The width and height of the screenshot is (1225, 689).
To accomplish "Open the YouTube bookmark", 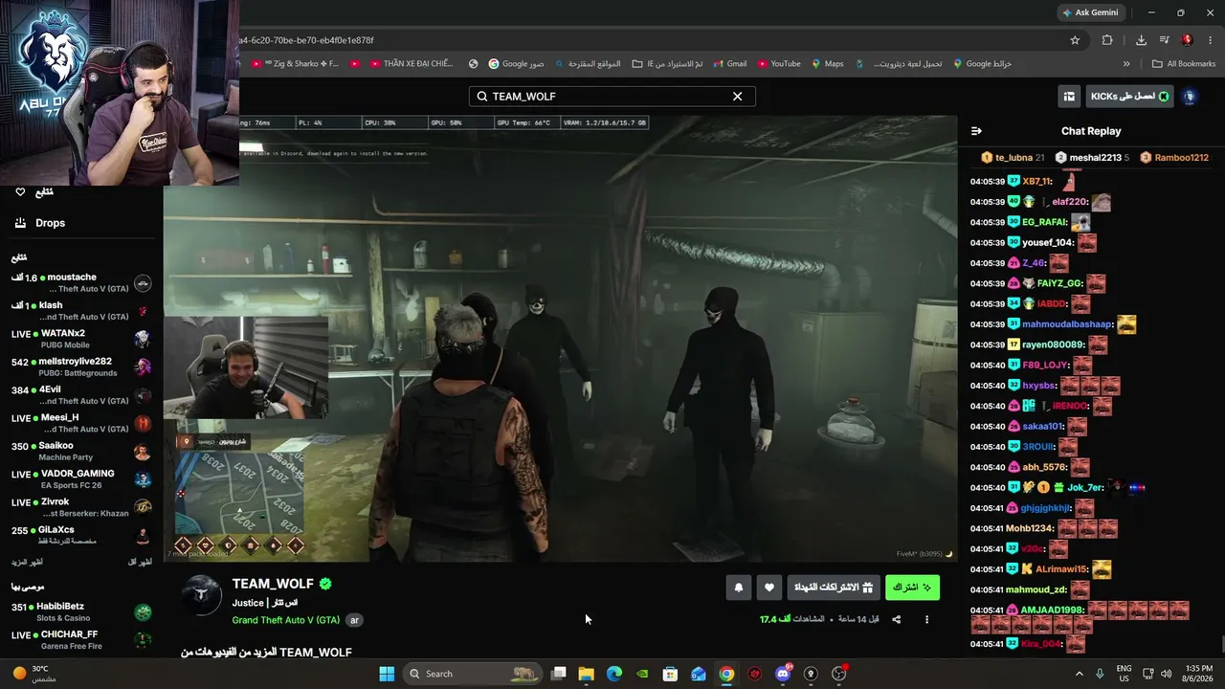I will pos(778,64).
